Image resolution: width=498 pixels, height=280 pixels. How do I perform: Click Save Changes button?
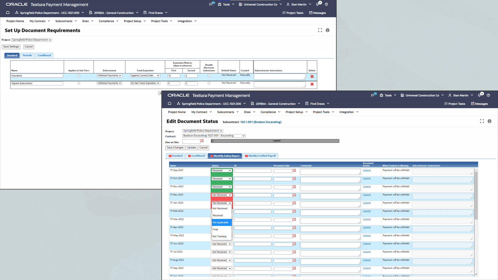click(x=175, y=148)
